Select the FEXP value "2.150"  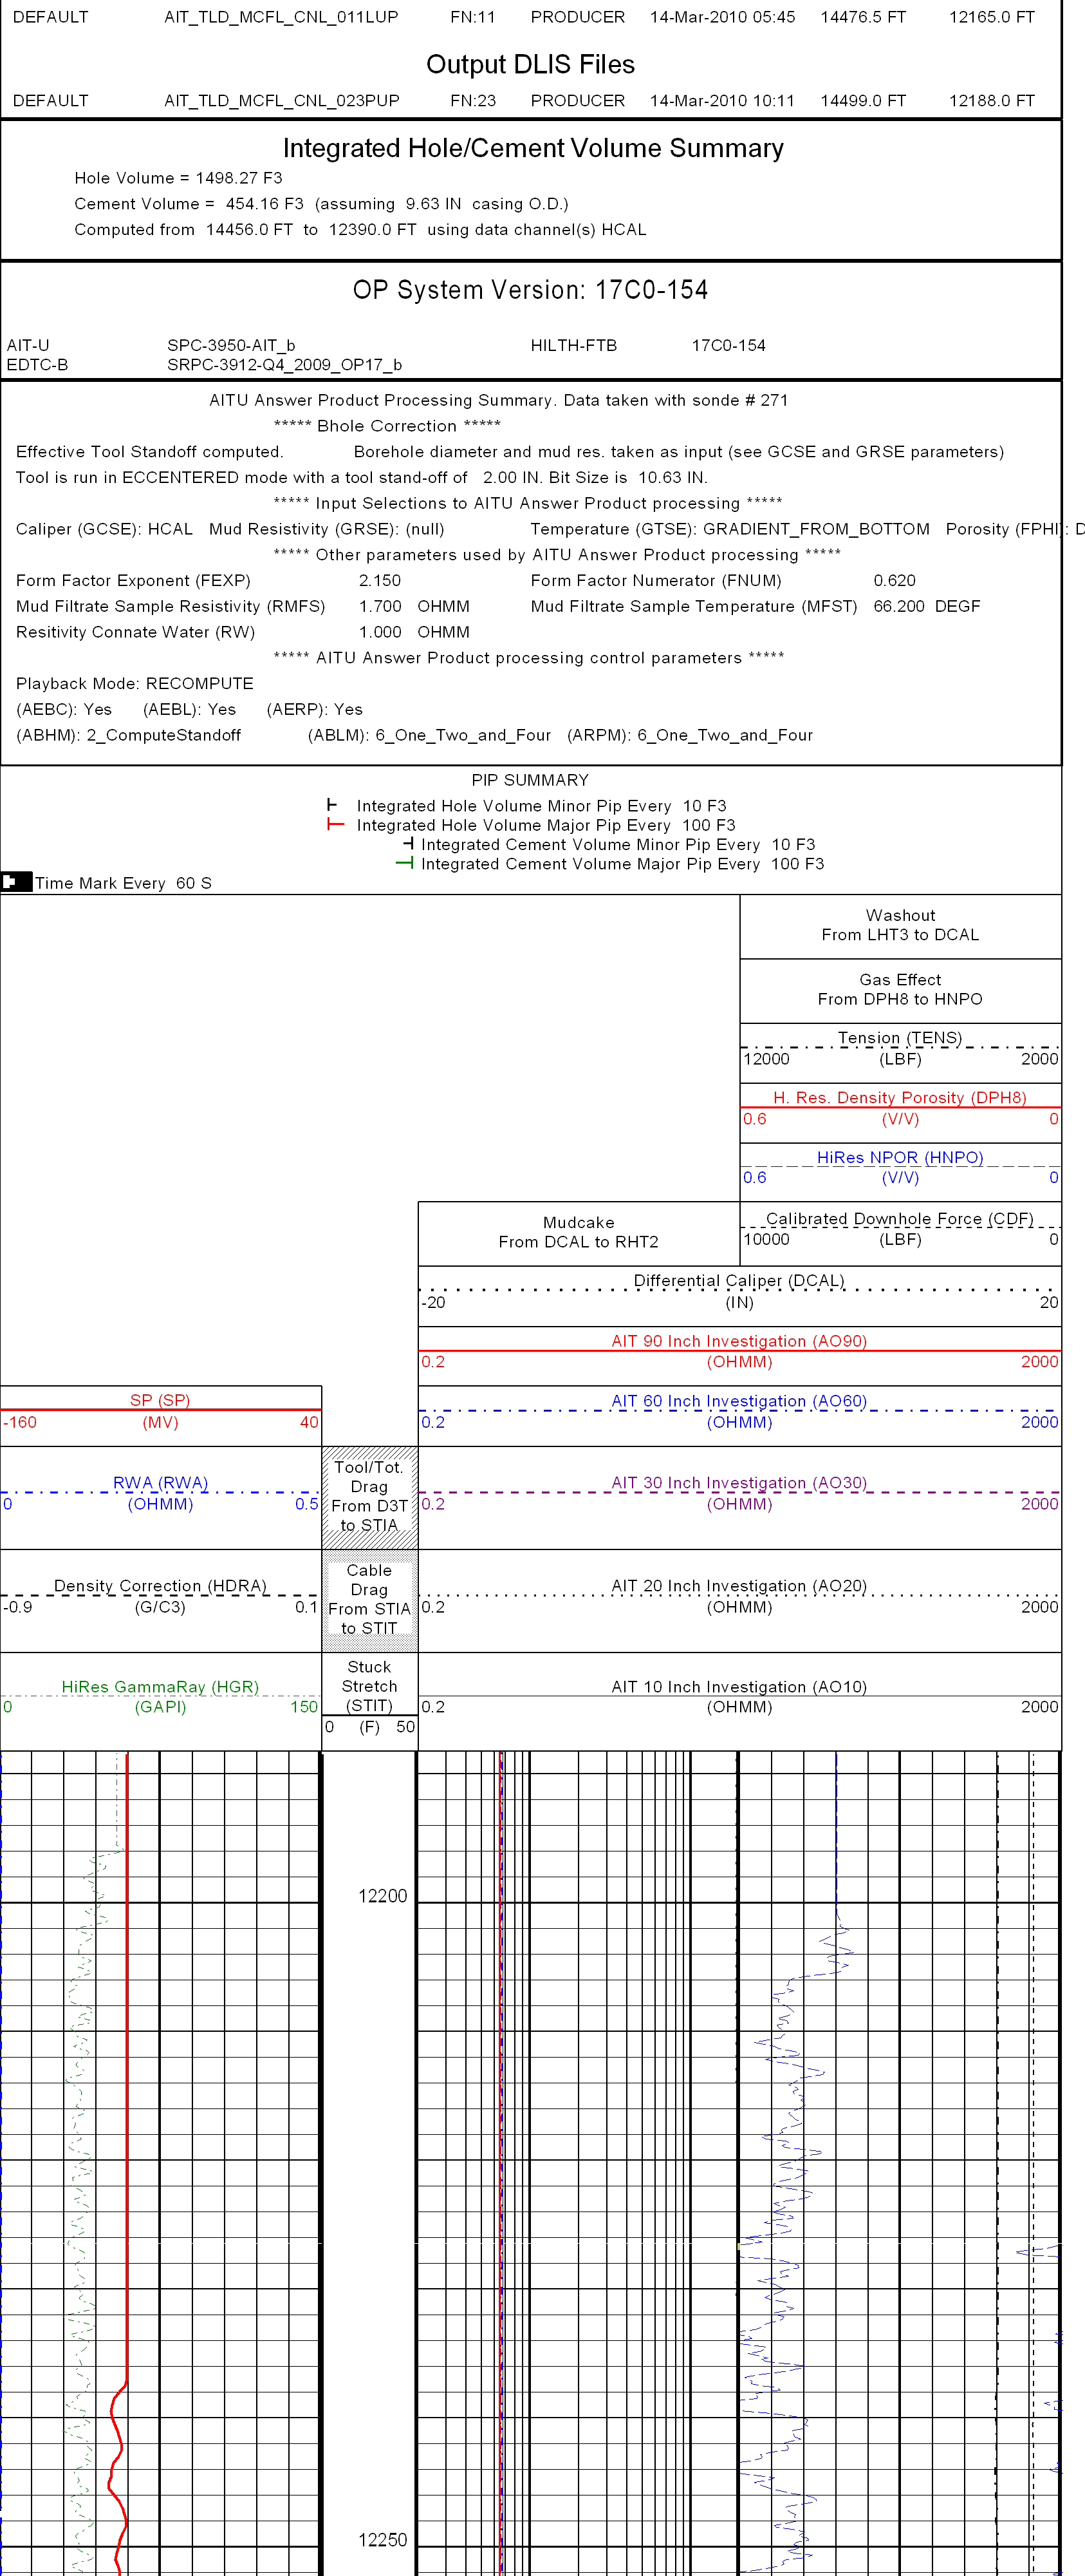[x=380, y=580]
